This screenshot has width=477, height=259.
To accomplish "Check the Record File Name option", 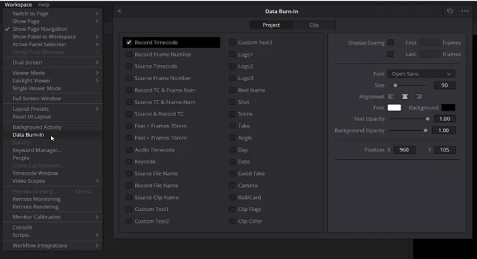I will 128,186.
